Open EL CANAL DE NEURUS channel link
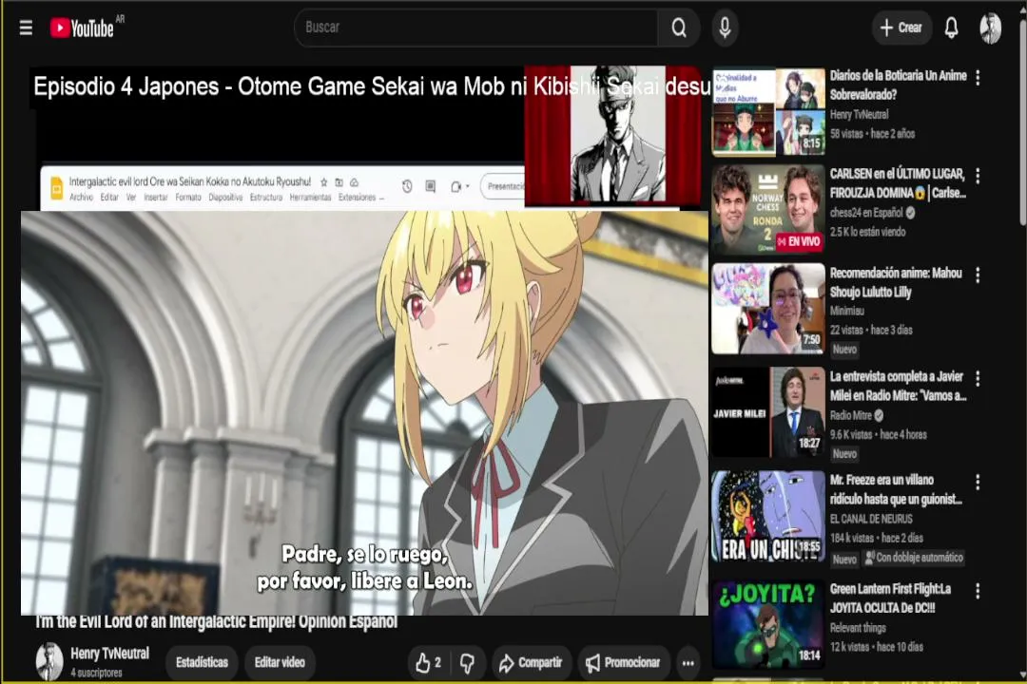 (871, 519)
